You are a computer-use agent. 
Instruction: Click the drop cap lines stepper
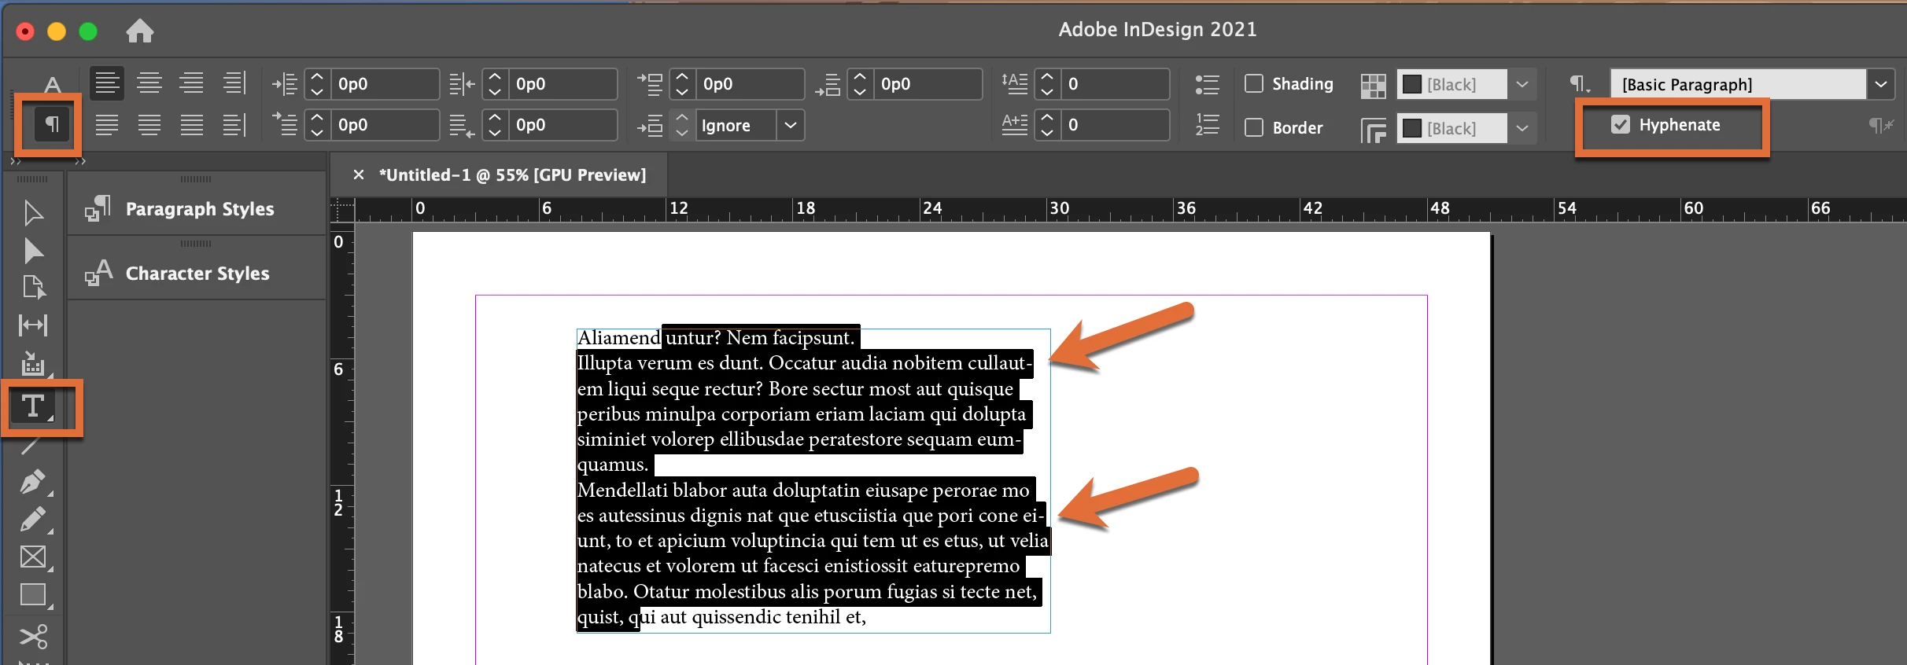click(1047, 83)
